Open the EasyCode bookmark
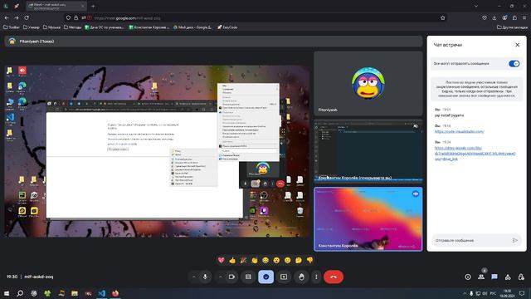 [x=227, y=27]
